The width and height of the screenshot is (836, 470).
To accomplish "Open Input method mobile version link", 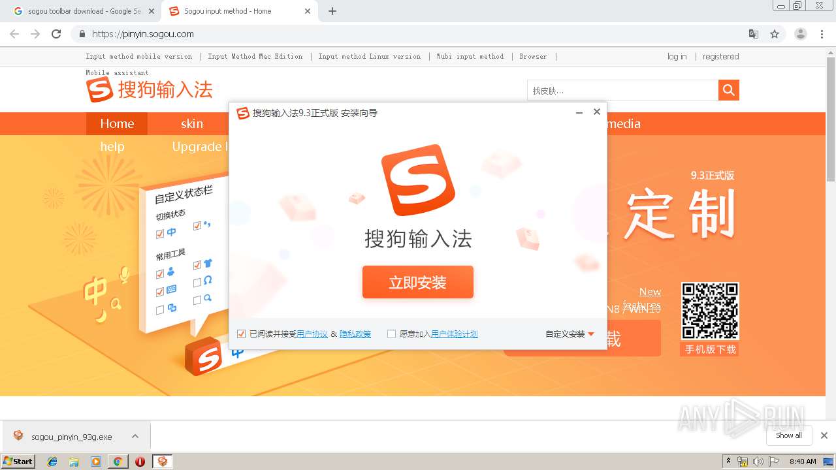I will (x=139, y=57).
